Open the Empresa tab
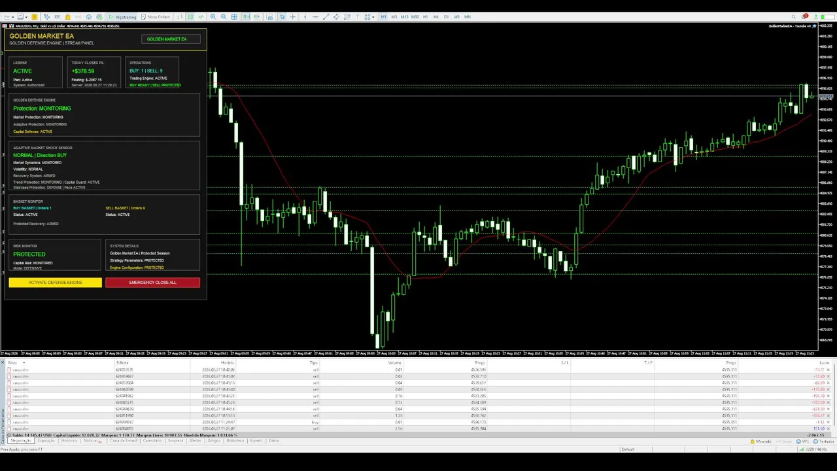837x471 pixels. coord(176,441)
